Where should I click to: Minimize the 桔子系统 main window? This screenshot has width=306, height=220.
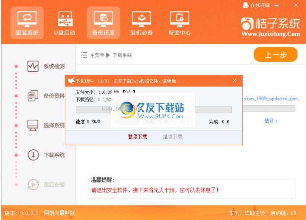pyautogui.click(x=286, y=5)
